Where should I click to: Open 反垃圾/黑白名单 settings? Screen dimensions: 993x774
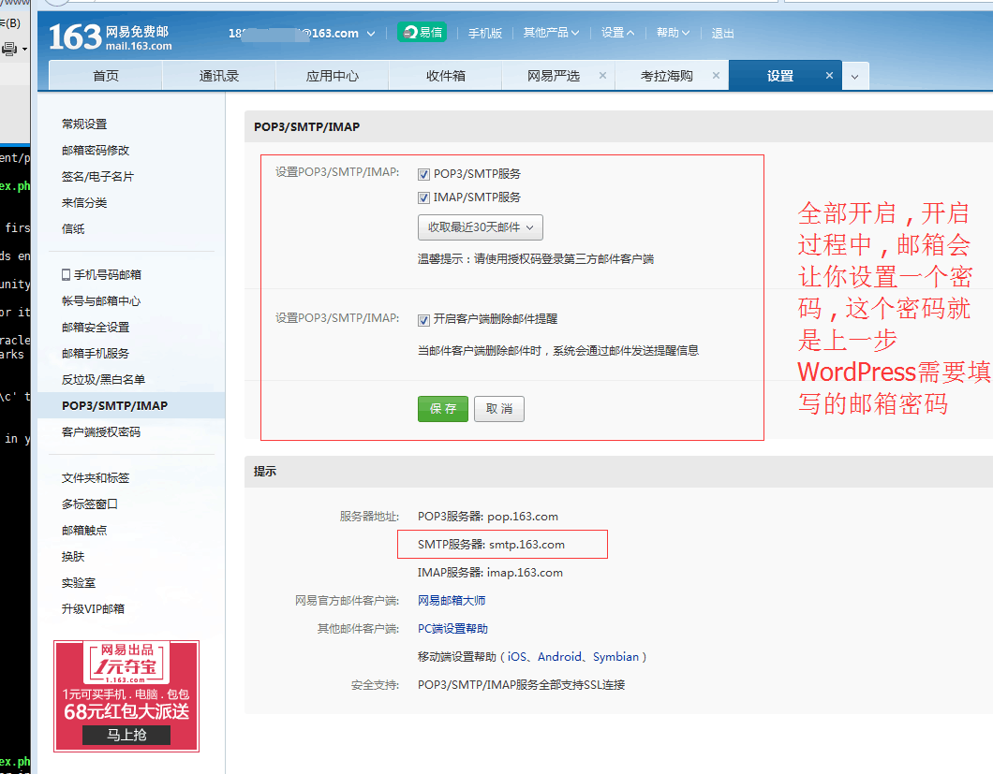click(x=103, y=380)
